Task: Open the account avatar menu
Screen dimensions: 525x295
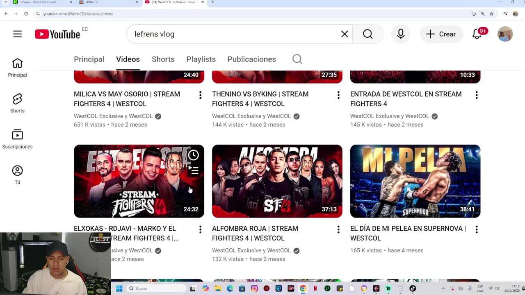Action: tap(505, 34)
